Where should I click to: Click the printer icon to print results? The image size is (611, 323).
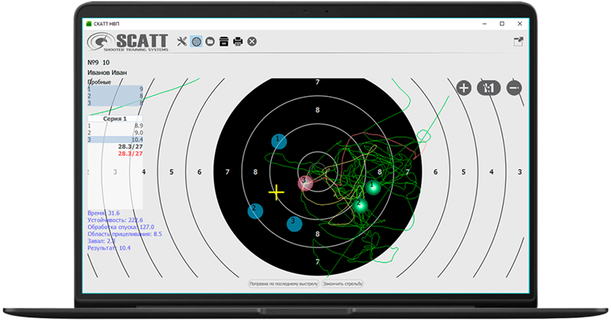click(x=237, y=41)
